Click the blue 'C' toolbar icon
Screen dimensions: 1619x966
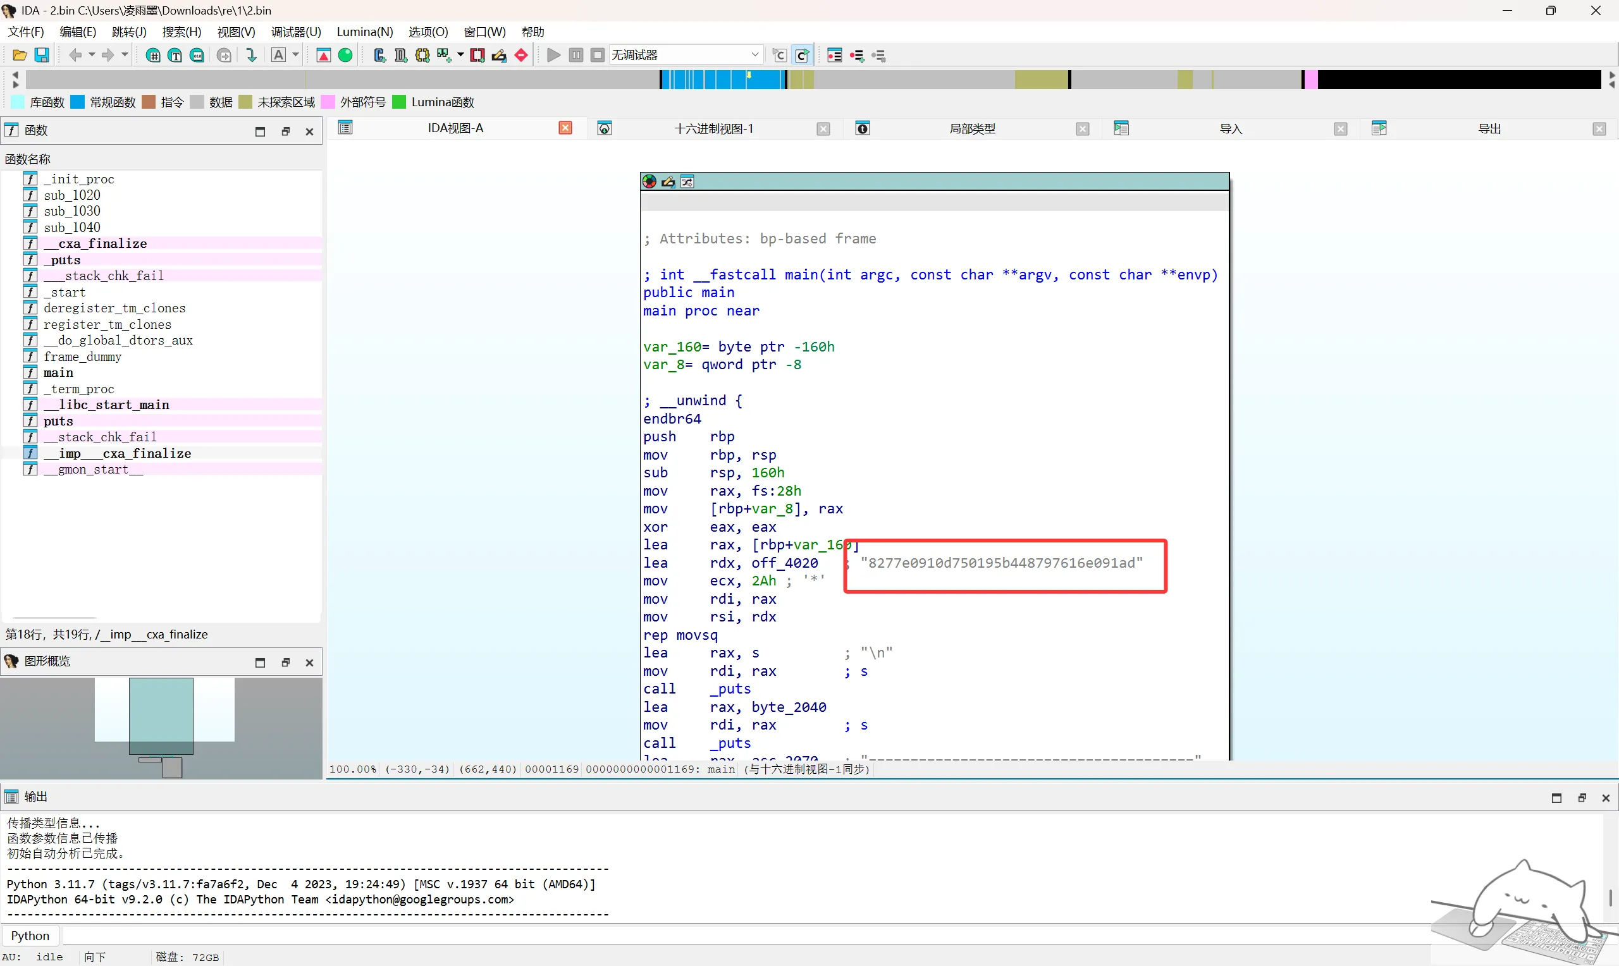(x=379, y=56)
